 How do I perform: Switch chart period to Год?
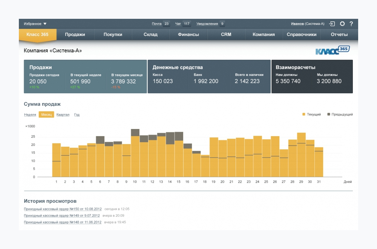click(77, 115)
